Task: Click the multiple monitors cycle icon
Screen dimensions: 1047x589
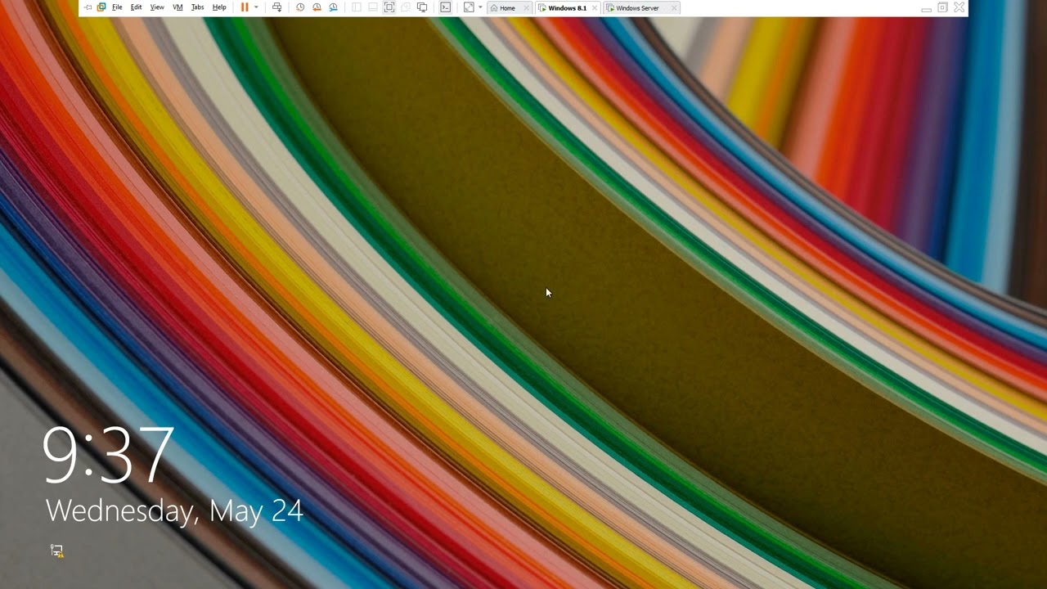Action: point(422,7)
